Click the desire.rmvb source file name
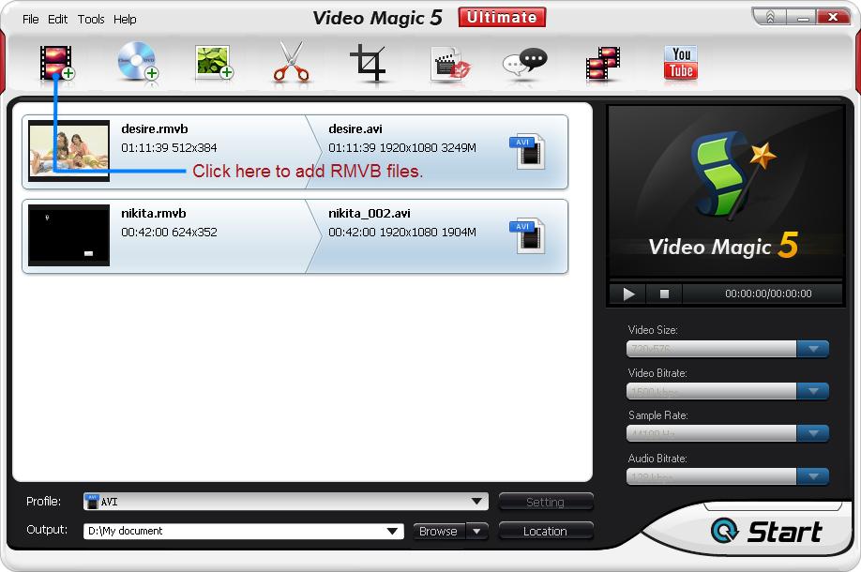861x572 pixels. pos(155,129)
